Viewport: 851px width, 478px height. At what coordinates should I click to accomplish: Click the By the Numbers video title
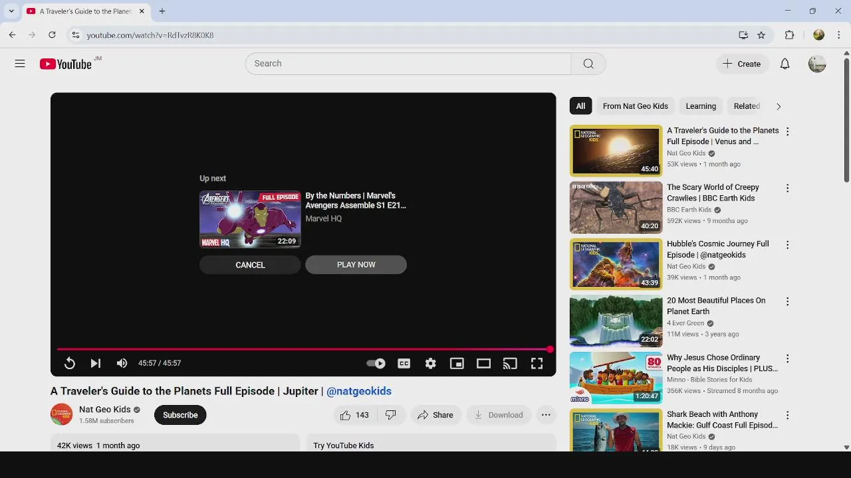[356, 200]
